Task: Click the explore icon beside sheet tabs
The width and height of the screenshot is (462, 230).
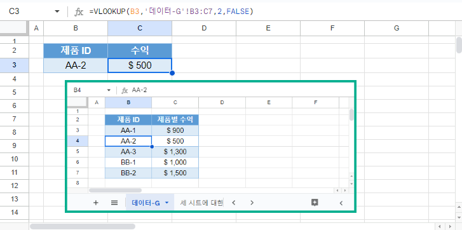Action: [x=315, y=202]
